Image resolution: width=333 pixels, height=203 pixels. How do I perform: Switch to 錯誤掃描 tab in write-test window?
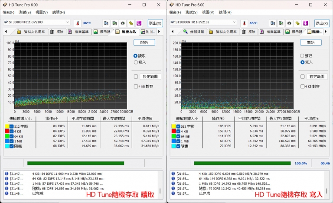[194, 32]
